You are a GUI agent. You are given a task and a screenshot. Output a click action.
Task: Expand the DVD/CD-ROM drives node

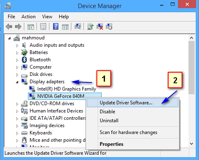[17, 104]
